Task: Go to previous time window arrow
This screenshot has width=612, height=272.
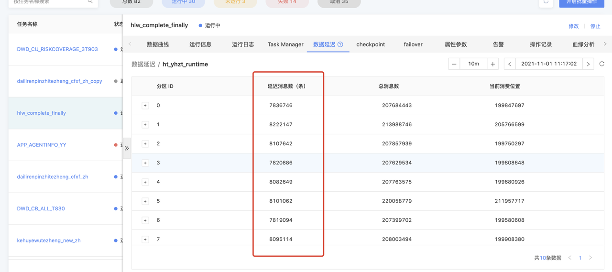Action: tap(510, 64)
